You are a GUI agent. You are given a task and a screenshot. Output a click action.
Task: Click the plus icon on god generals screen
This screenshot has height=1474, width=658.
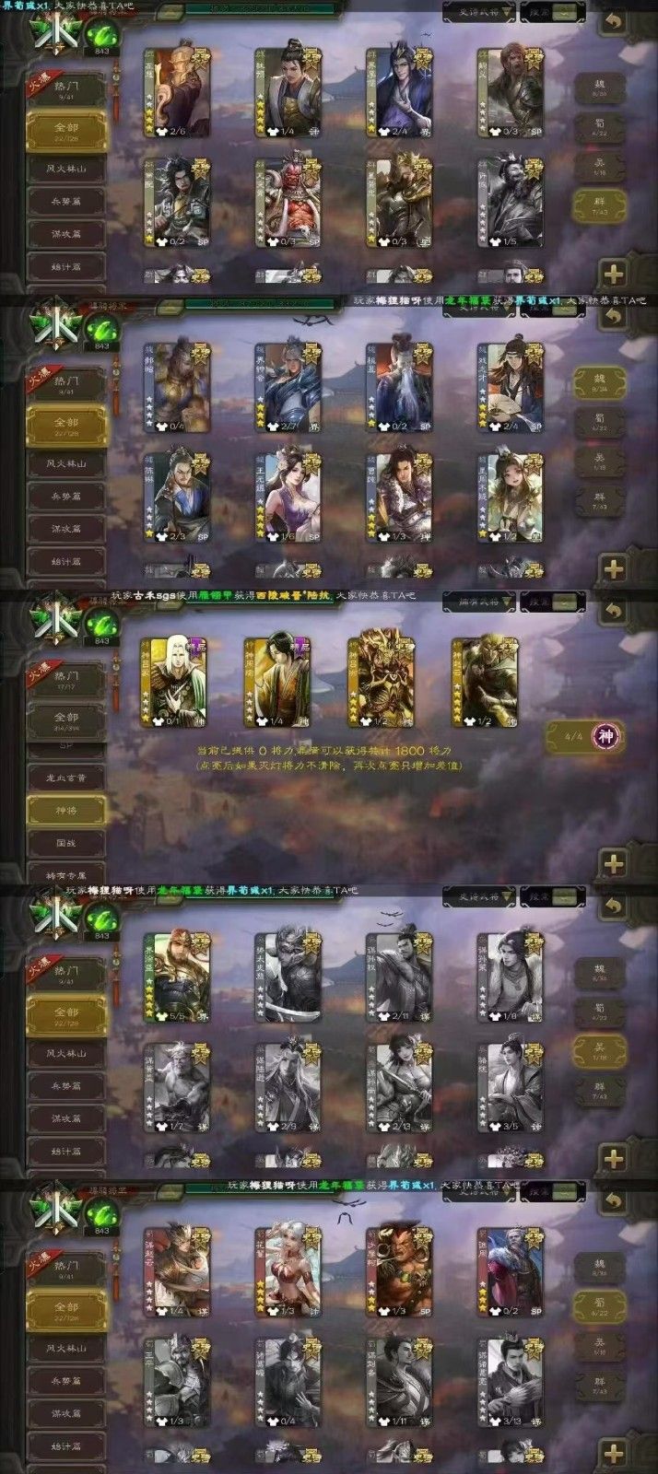[x=614, y=863]
